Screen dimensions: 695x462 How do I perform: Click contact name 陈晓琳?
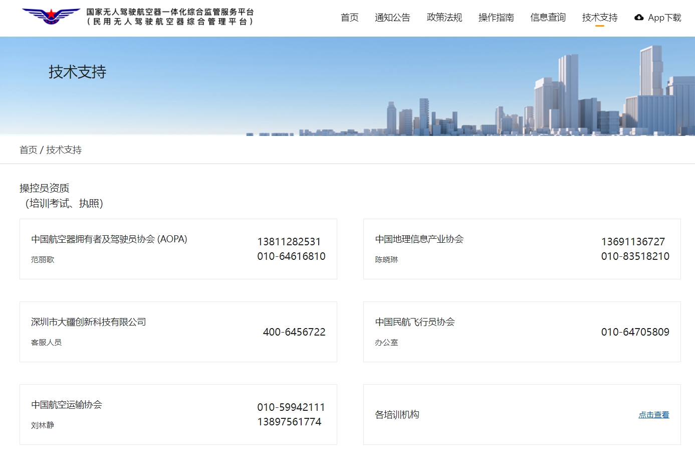pos(386,260)
